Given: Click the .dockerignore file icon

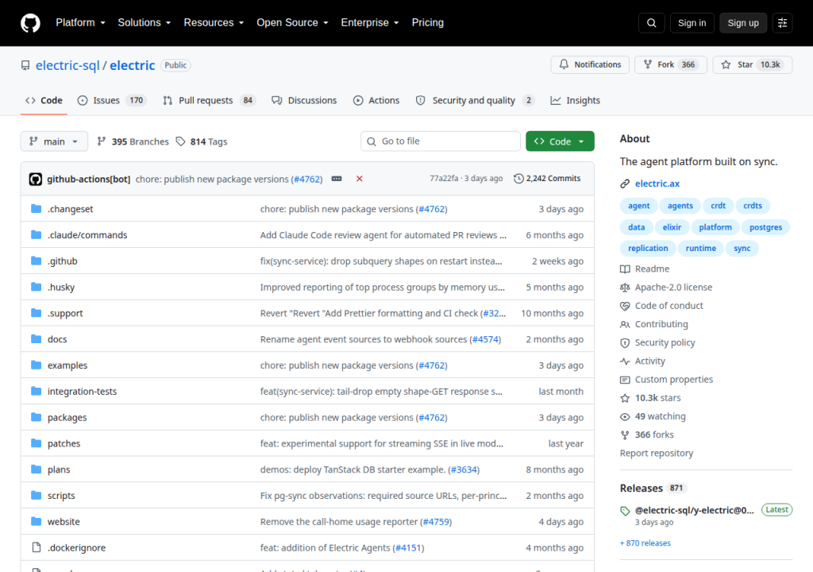Looking at the screenshot, I should click(36, 547).
